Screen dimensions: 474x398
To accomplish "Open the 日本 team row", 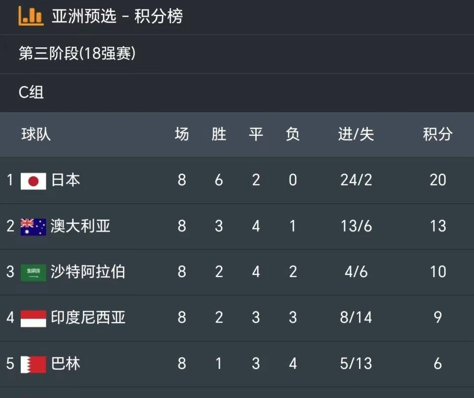I will coord(237,181).
